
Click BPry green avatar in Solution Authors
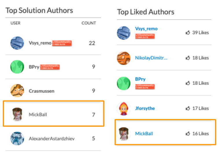pyautogui.click(x=17, y=67)
